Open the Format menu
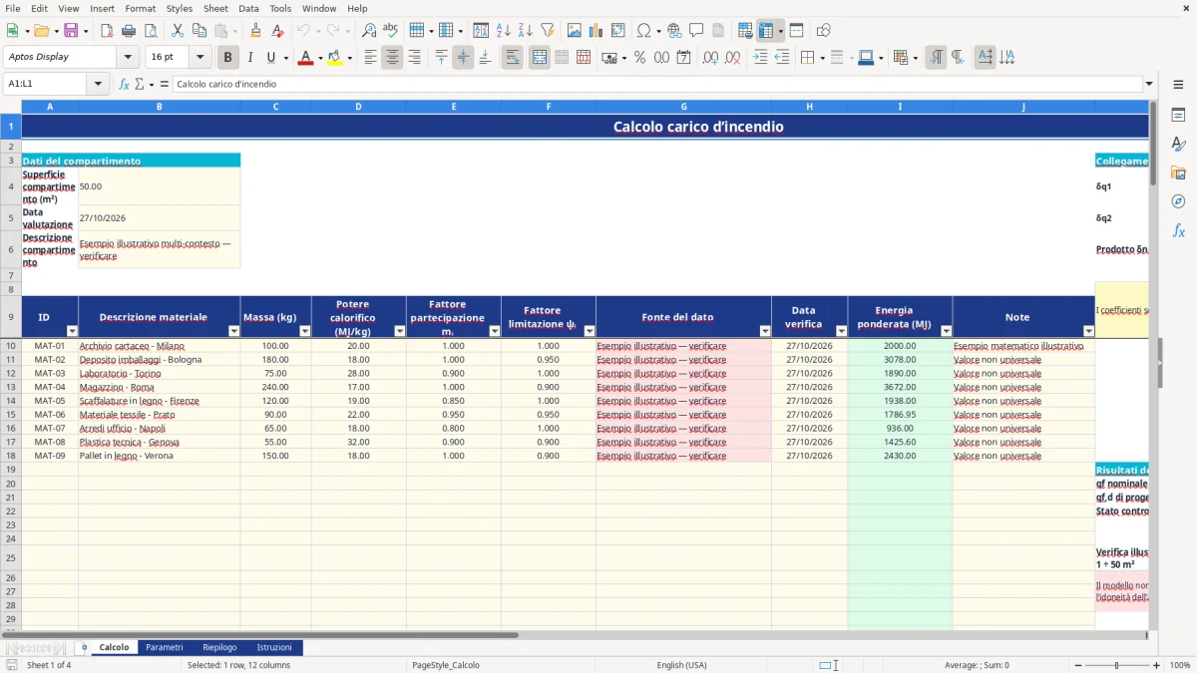1197x673 pixels. [140, 8]
